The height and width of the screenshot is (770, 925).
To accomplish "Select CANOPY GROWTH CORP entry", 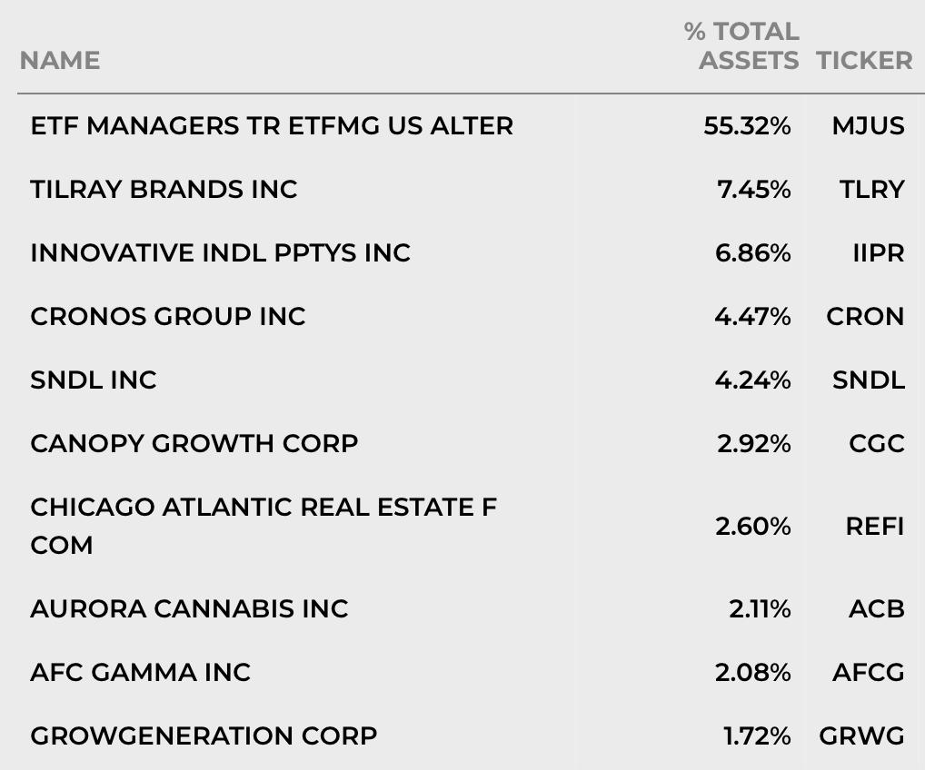I will [x=194, y=444].
